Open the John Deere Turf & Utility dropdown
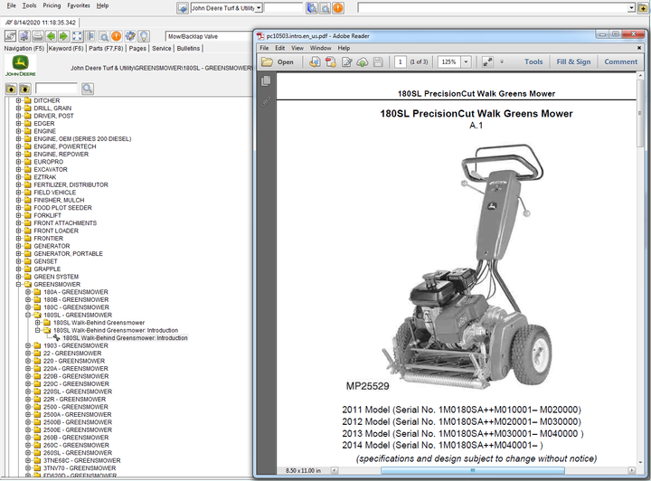651x481 pixels. [259, 8]
